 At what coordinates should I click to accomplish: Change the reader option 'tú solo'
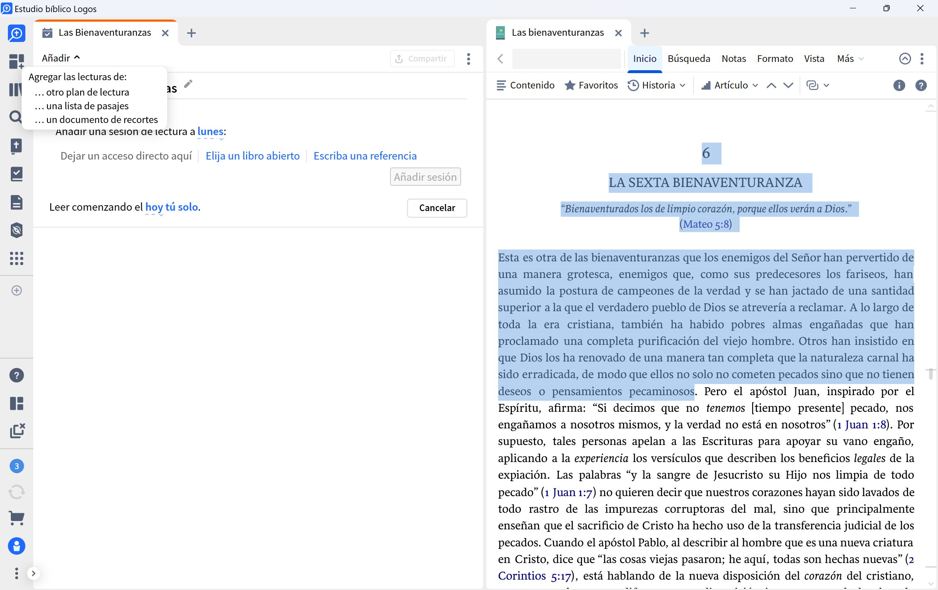[x=182, y=207]
